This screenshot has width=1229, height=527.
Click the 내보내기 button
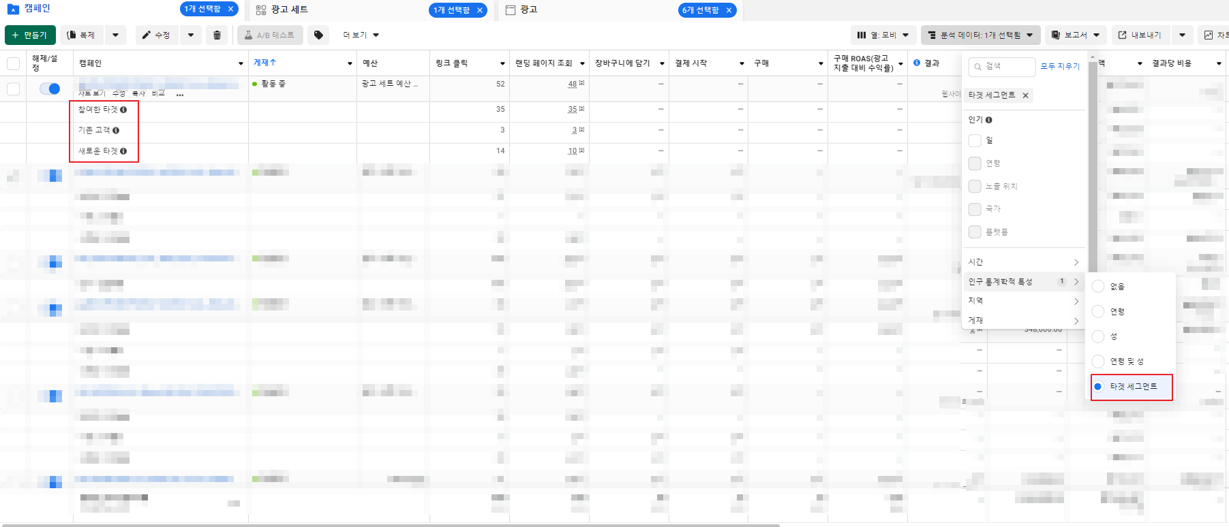tap(1140, 35)
